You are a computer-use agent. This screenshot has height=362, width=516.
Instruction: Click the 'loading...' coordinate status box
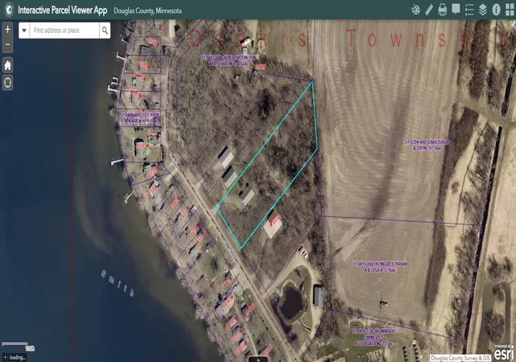pos(15,357)
